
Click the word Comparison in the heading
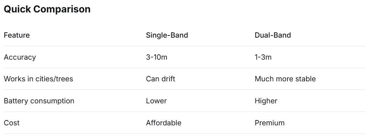[62, 10]
